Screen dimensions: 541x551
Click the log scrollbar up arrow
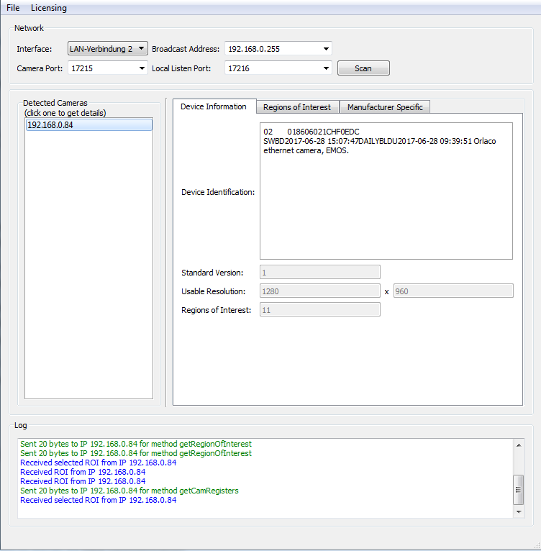(519, 445)
